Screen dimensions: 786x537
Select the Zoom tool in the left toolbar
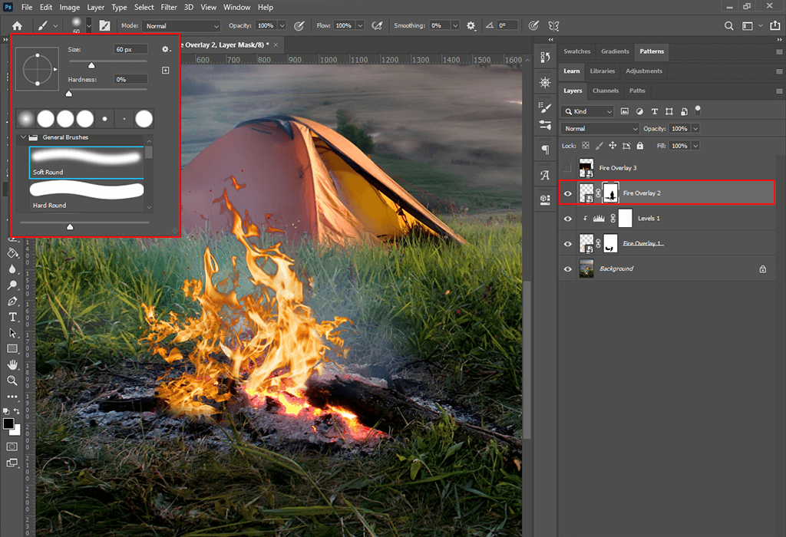pyautogui.click(x=12, y=381)
